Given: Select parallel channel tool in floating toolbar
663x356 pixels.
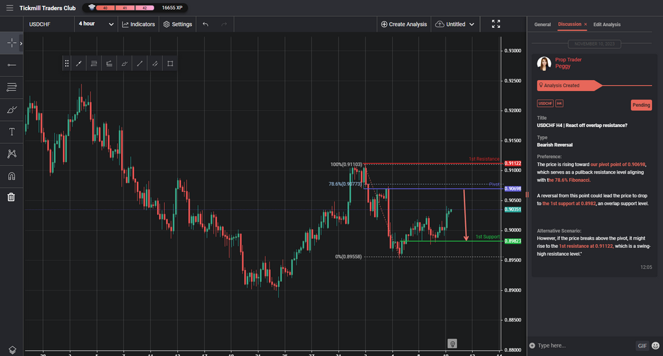Looking at the screenshot, I should [x=155, y=64].
